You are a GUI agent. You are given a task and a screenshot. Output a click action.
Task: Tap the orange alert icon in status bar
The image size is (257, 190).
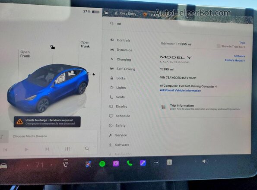[145, 15]
